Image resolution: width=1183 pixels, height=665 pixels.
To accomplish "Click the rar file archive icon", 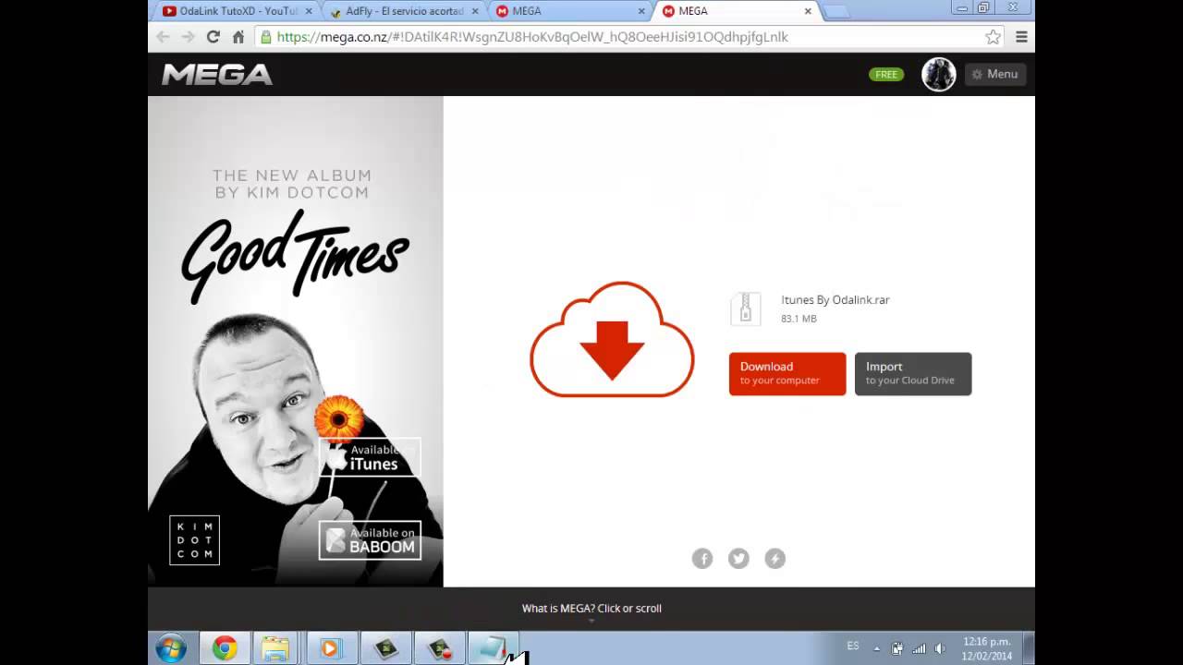I will (745, 308).
